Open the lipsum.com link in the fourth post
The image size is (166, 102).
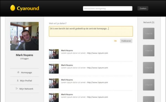pyautogui.click(x=97, y=97)
